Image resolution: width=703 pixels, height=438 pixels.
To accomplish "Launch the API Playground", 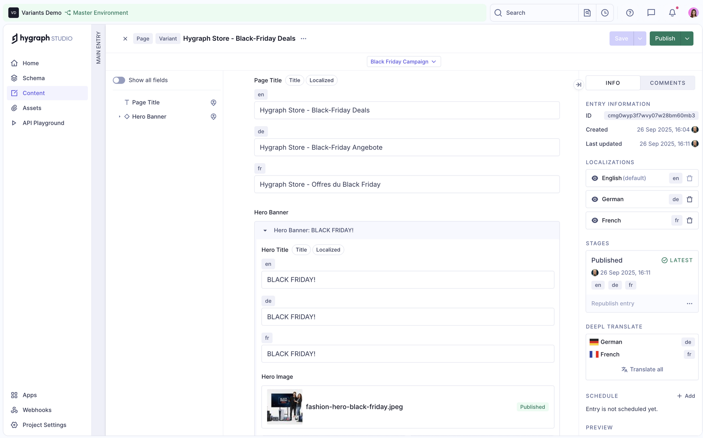I will point(43,123).
